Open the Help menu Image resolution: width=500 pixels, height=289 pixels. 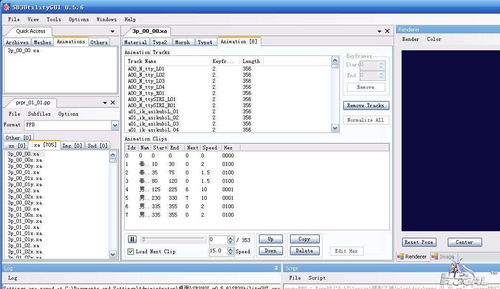(130, 19)
